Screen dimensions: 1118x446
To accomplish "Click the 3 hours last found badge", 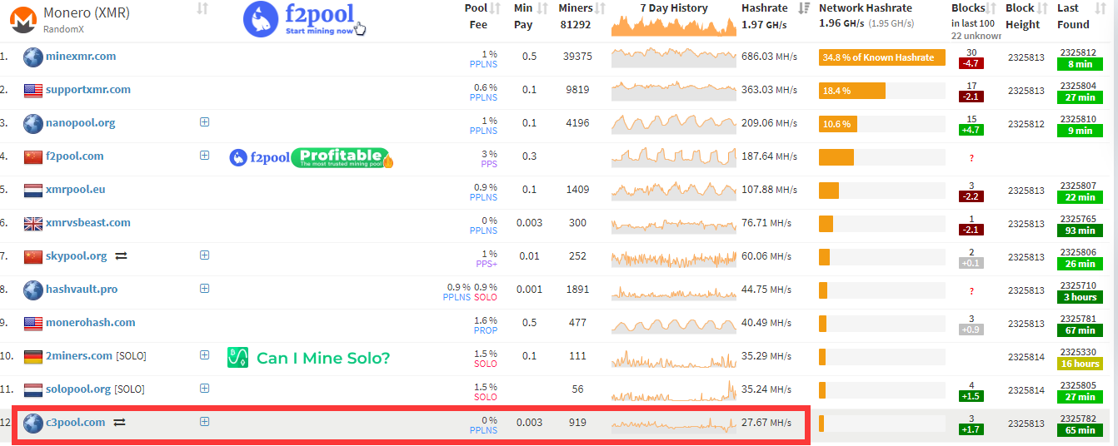I will 1080,297.
